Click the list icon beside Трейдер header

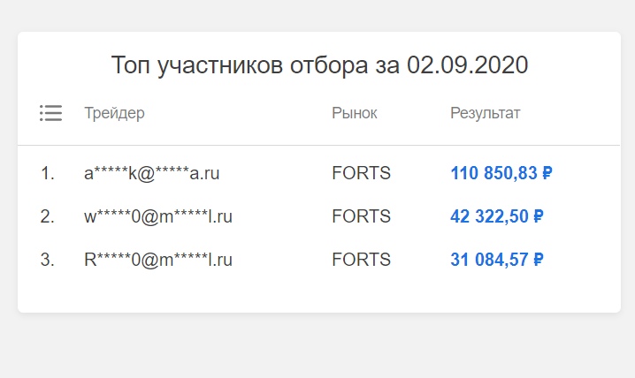[x=51, y=113]
